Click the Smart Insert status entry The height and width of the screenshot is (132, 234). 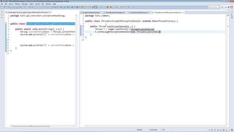(153, 130)
